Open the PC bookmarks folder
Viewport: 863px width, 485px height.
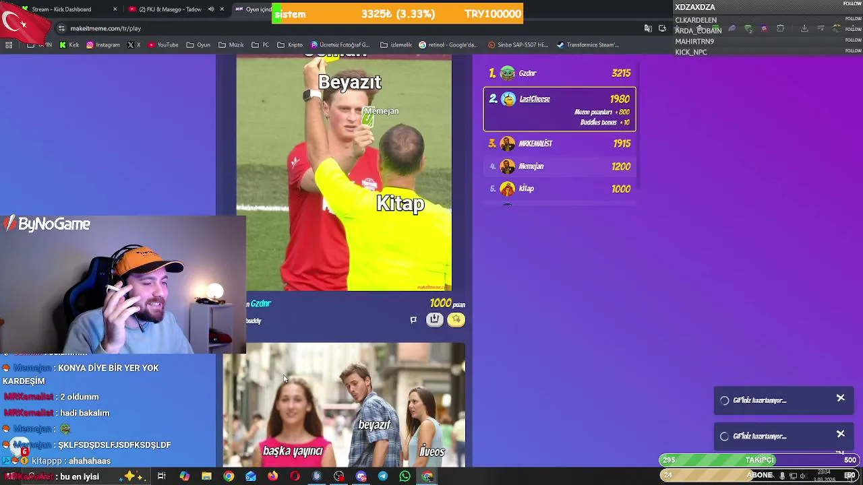click(260, 45)
